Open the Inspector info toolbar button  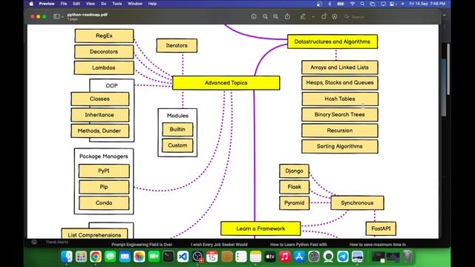click(x=254, y=16)
